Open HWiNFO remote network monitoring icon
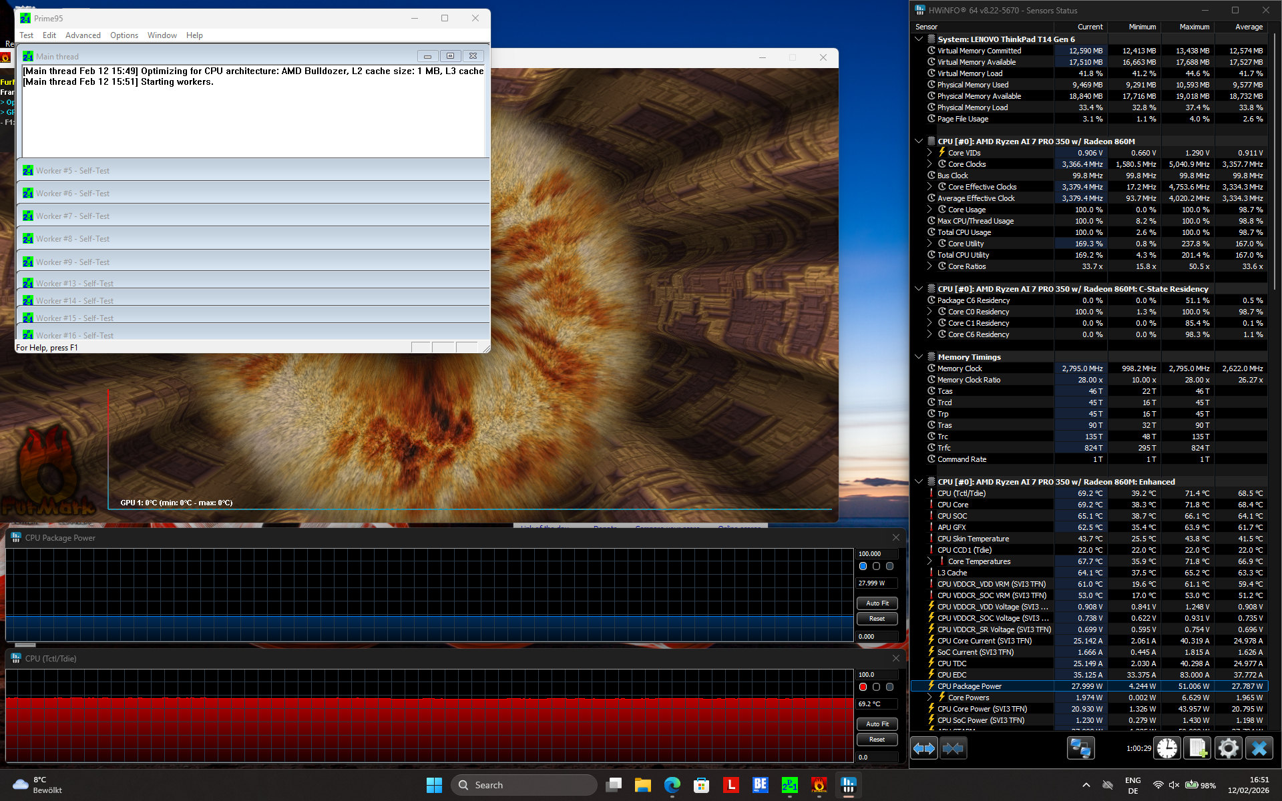This screenshot has height=801, width=1282. (1080, 748)
